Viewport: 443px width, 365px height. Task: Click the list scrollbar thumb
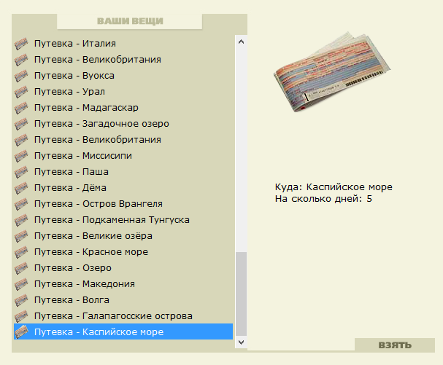click(241, 294)
